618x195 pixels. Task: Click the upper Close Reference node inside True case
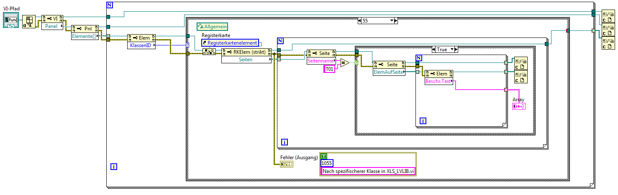tap(520, 62)
